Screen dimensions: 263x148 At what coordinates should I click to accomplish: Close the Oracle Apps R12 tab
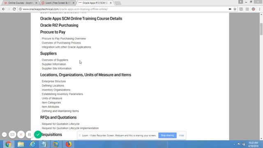tap(111, 3)
